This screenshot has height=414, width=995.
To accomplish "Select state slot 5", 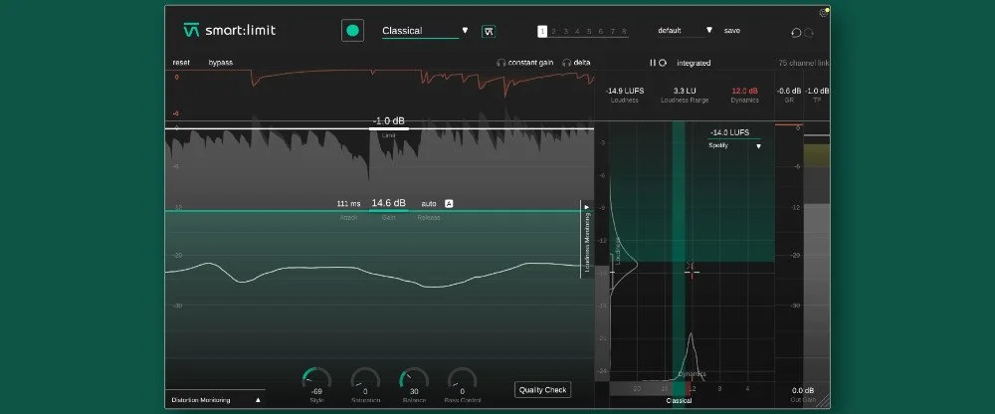I will point(589,31).
